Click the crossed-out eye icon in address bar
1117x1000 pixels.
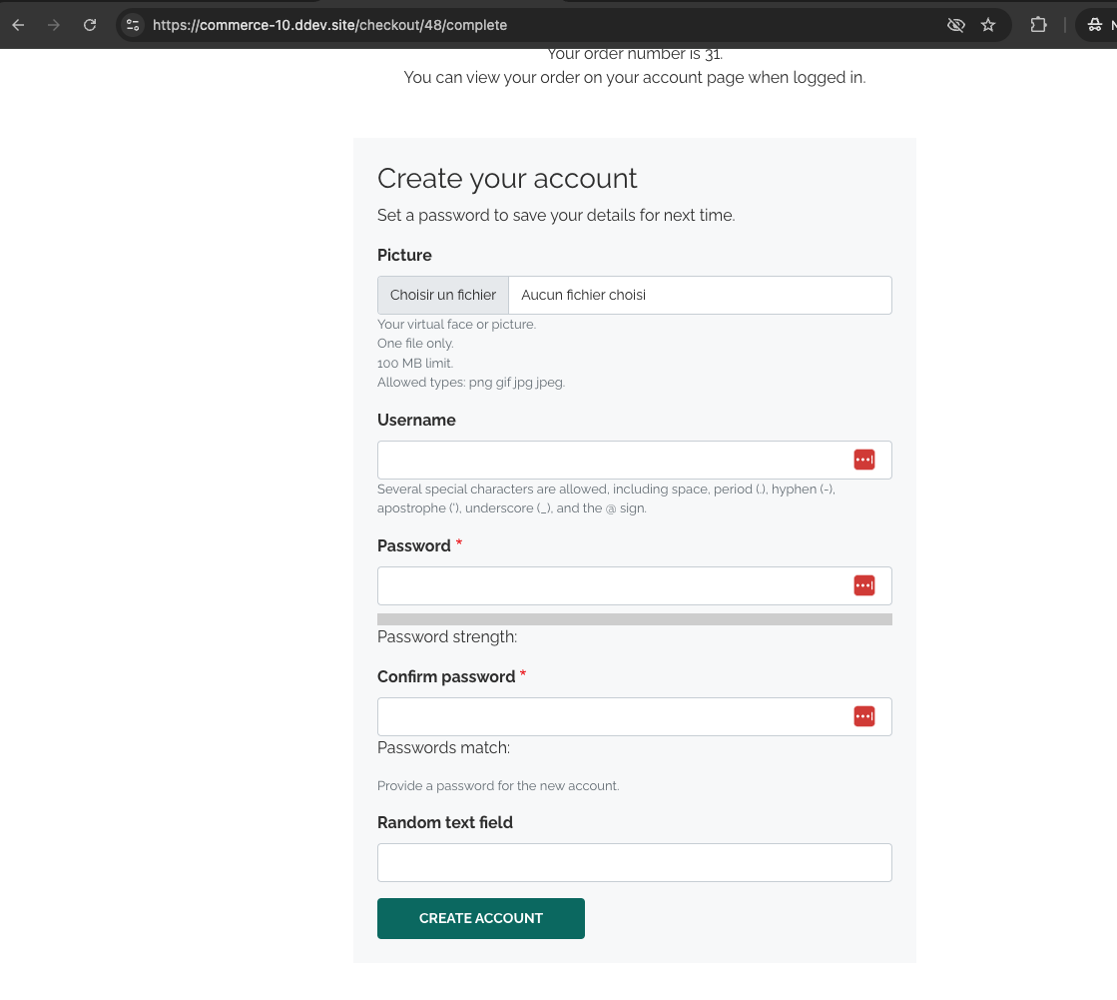click(x=955, y=25)
